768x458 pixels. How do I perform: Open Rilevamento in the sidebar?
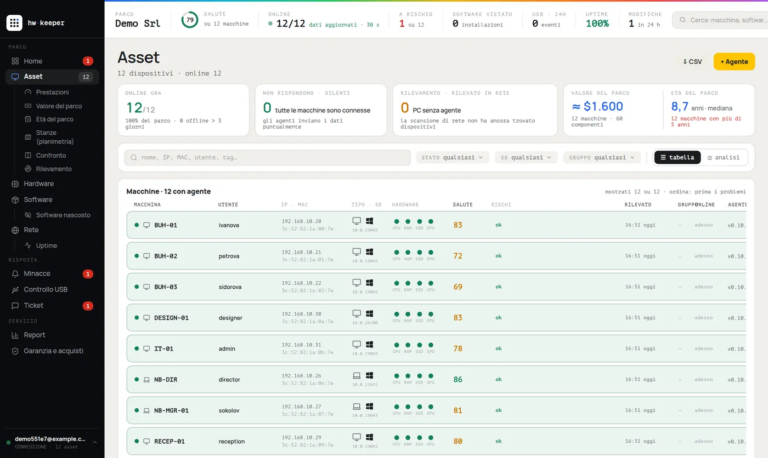tap(54, 169)
